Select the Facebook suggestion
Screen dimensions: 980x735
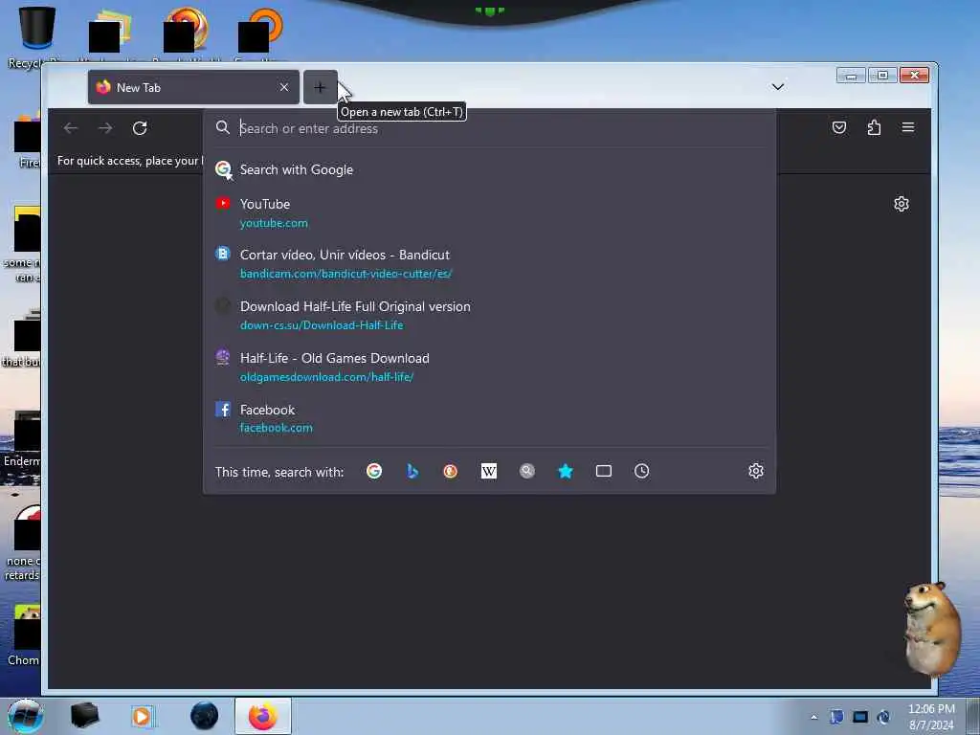[489, 418]
